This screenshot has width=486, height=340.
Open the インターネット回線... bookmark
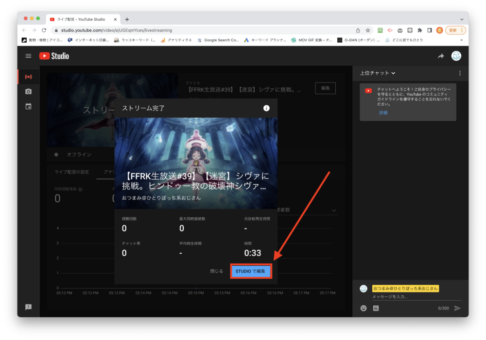click(88, 40)
